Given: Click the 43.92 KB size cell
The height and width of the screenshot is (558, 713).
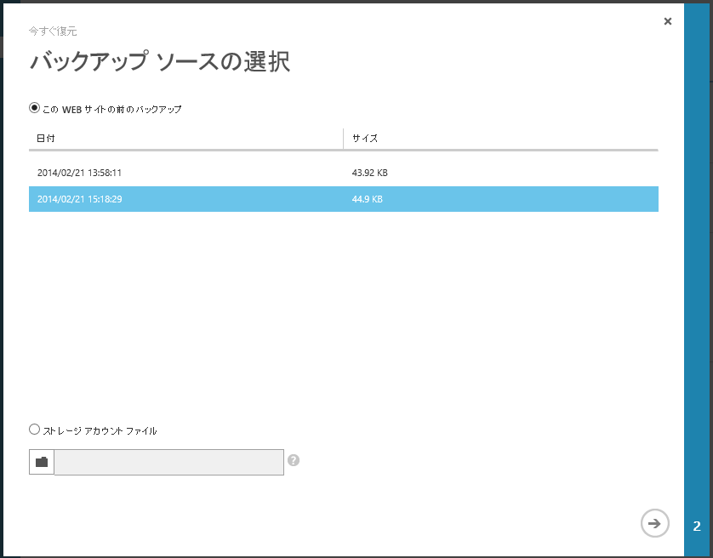Looking at the screenshot, I should pyautogui.click(x=370, y=173).
